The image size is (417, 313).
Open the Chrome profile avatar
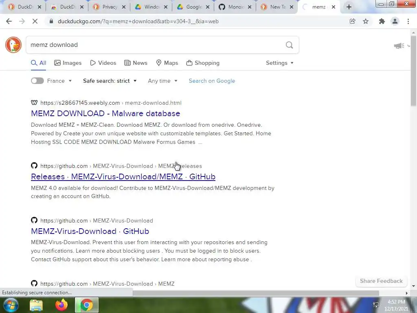(x=395, y=21)
